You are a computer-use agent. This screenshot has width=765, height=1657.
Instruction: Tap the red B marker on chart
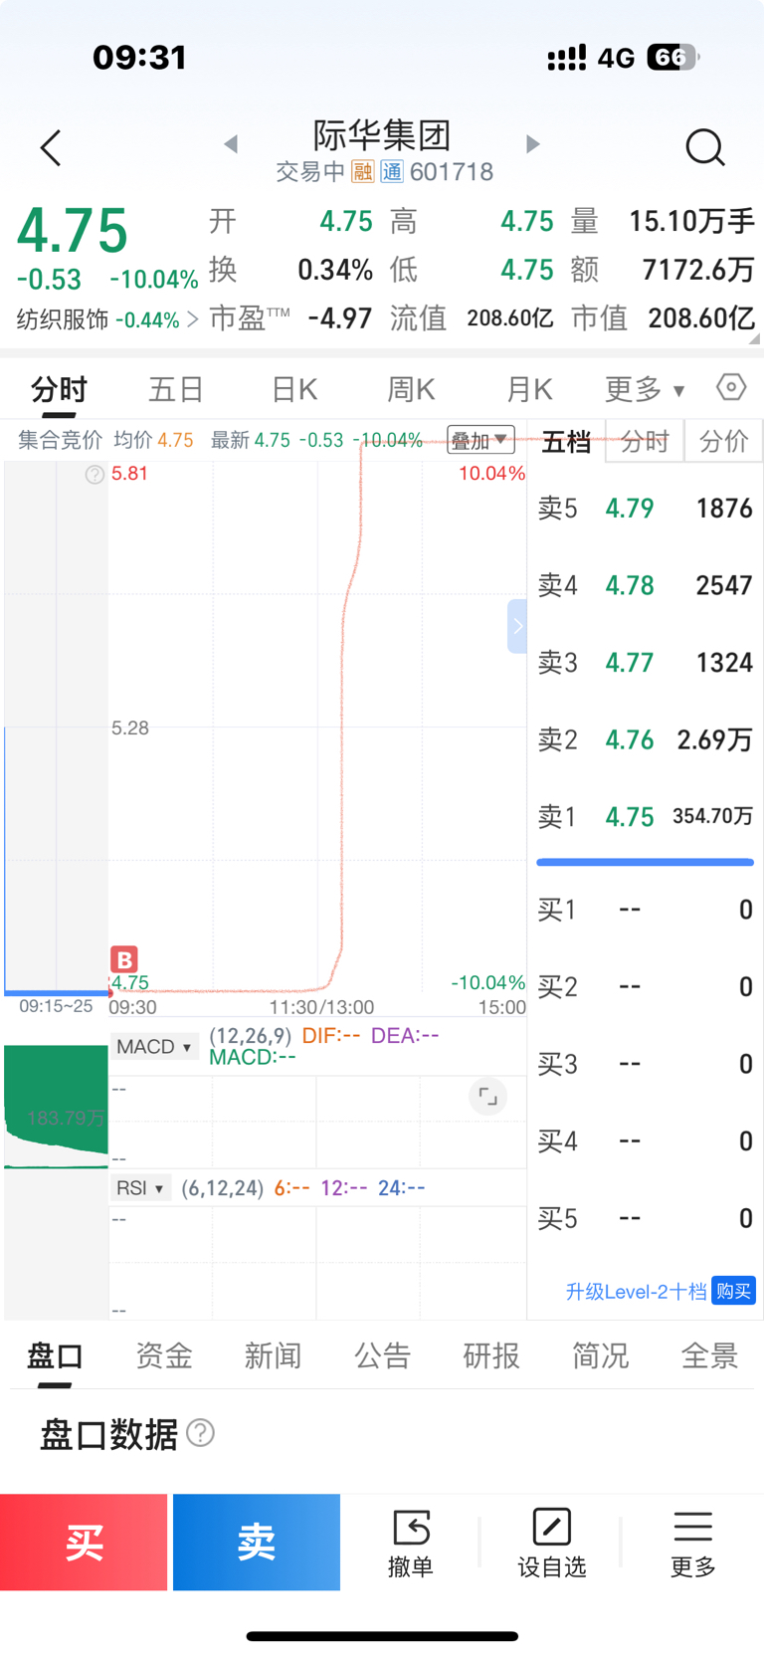click(124, 960)
